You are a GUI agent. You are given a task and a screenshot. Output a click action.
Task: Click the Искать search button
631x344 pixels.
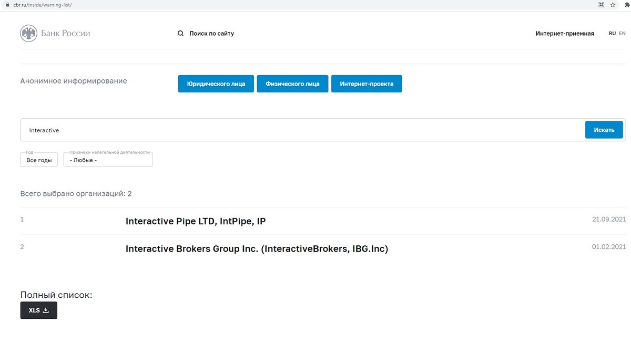pyautogui.click(x=604, y=130)
